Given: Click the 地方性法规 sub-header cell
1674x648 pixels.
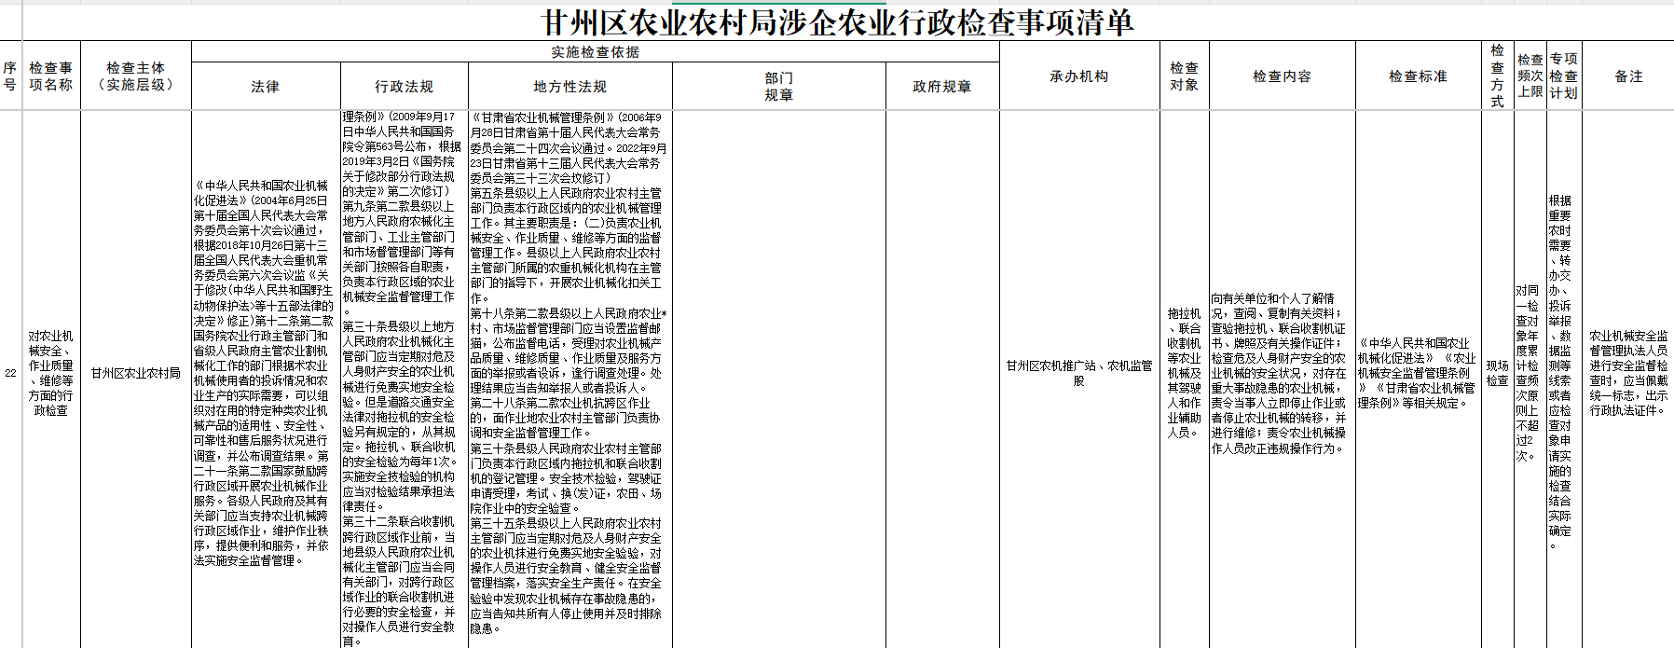Looking at the screenshot, I should 569,87.
